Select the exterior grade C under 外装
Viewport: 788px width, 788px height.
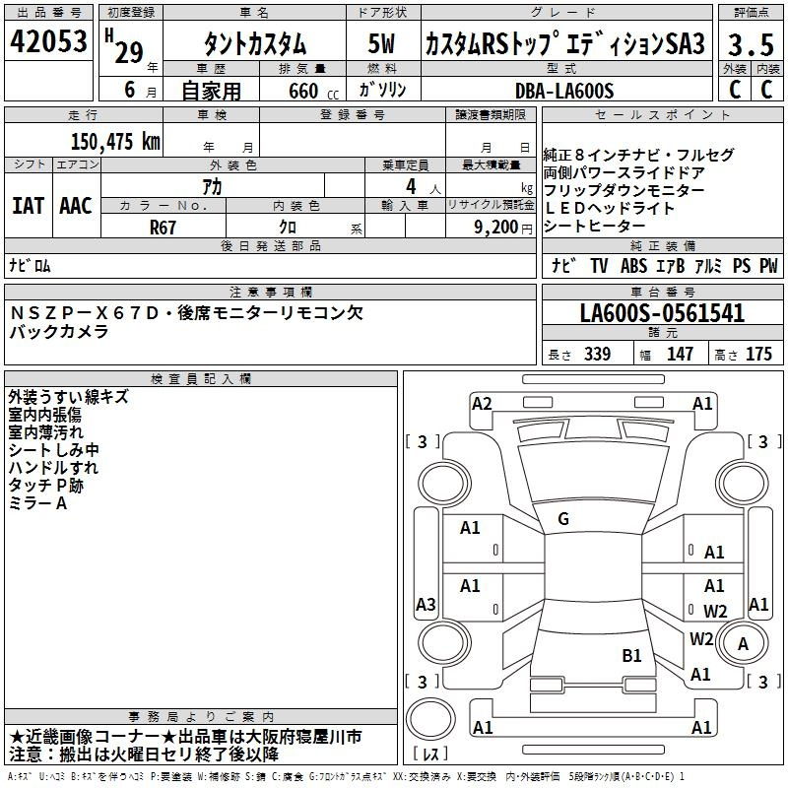[x=735, y=90]
